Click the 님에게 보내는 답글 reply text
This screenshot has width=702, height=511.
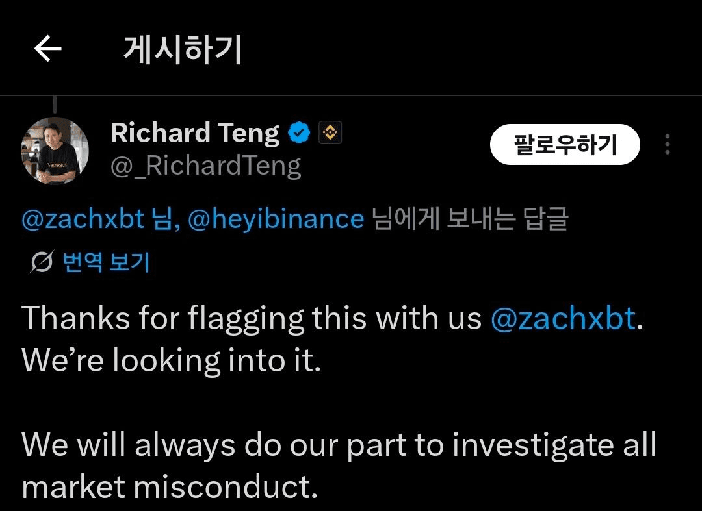coord(470,219)
